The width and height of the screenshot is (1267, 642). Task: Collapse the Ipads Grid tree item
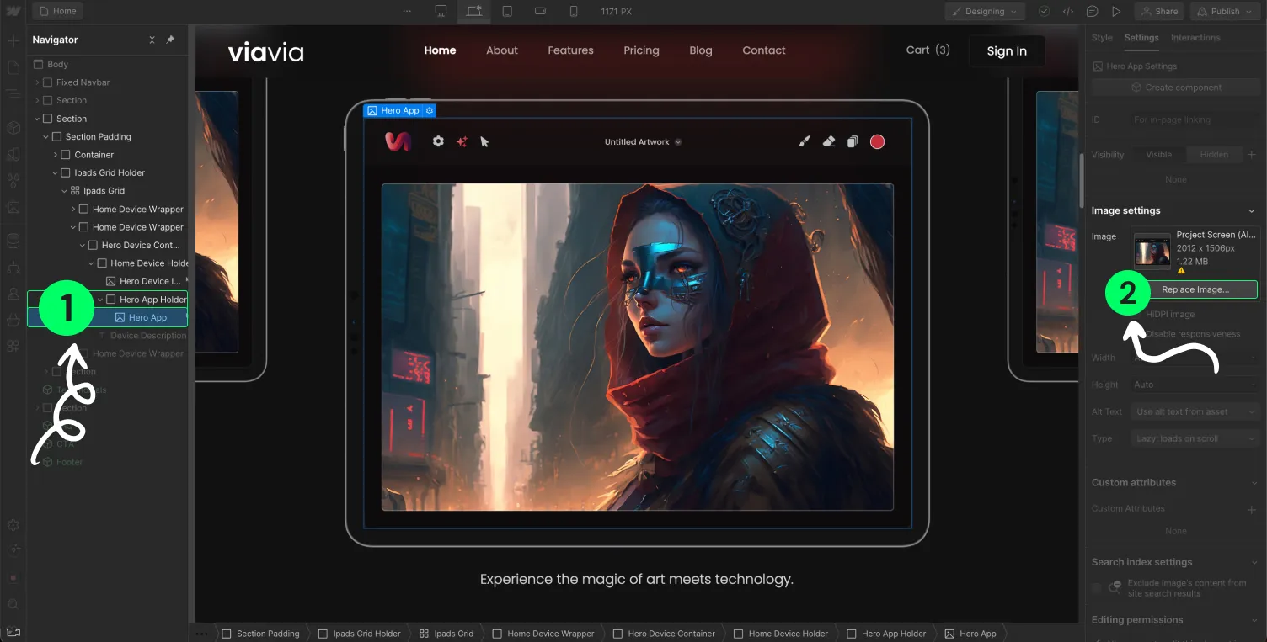pos(65,191)
